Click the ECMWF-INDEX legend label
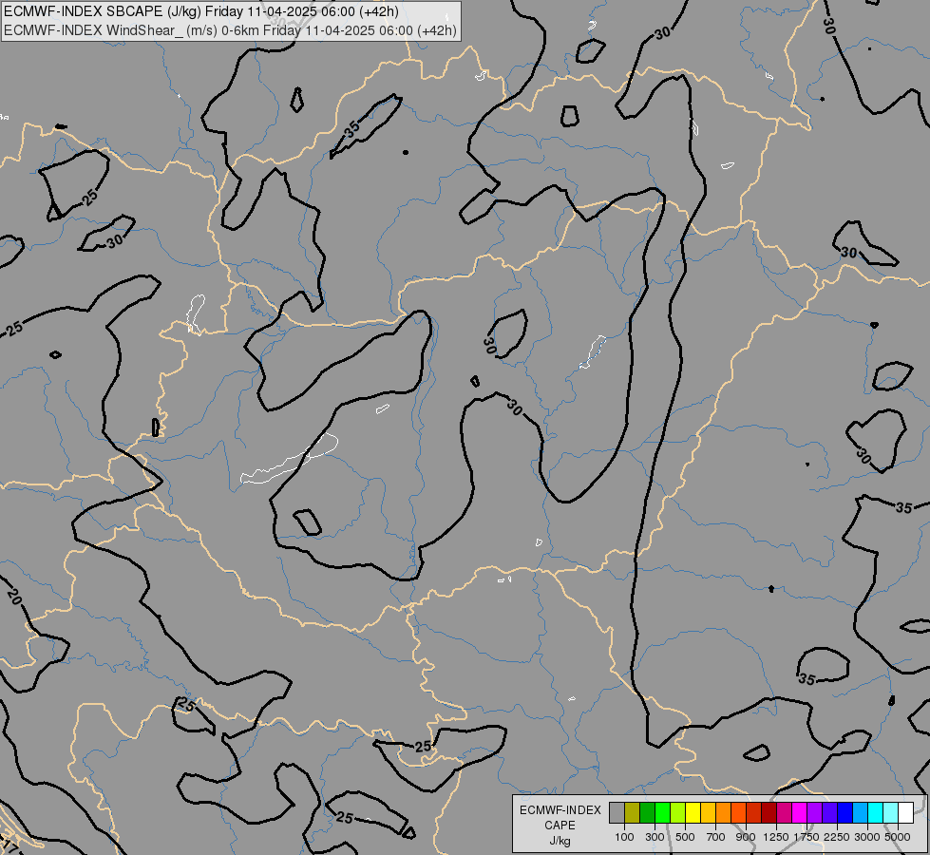The height and width of the screenshot is (855, 930). [560, 810]
